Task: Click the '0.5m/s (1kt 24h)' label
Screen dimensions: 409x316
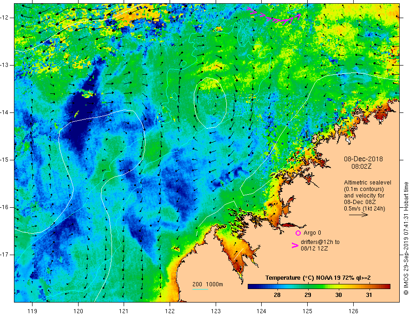Action: click(364, 209)
